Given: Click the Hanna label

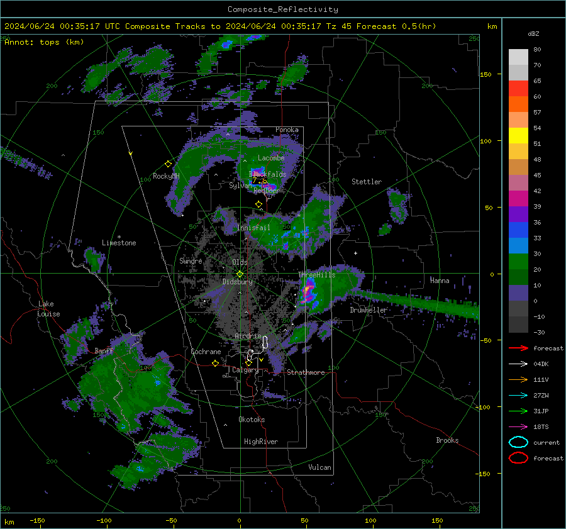Looking at the screenshot, I should pos(440,281).
